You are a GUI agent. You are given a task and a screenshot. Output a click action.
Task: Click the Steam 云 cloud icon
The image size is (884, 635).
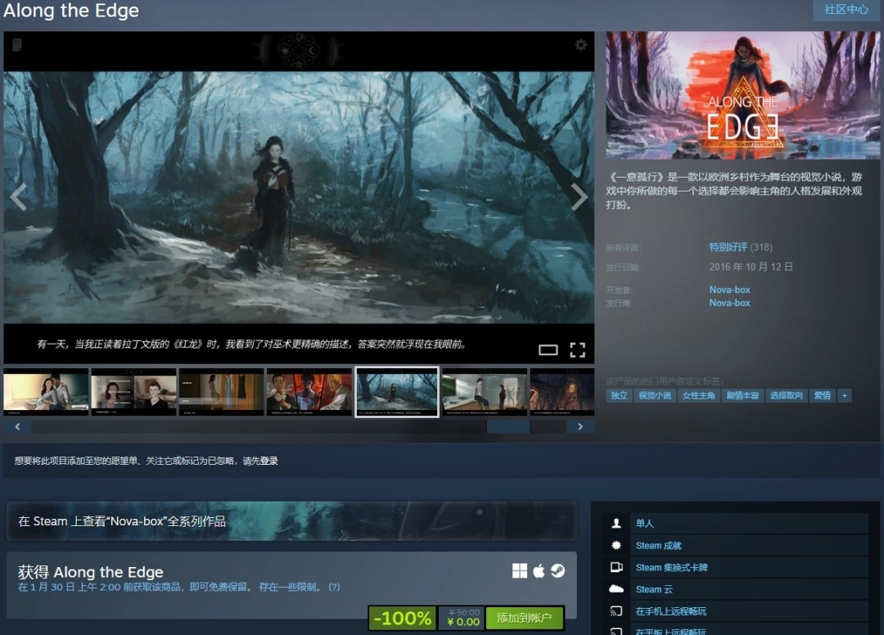615,589
